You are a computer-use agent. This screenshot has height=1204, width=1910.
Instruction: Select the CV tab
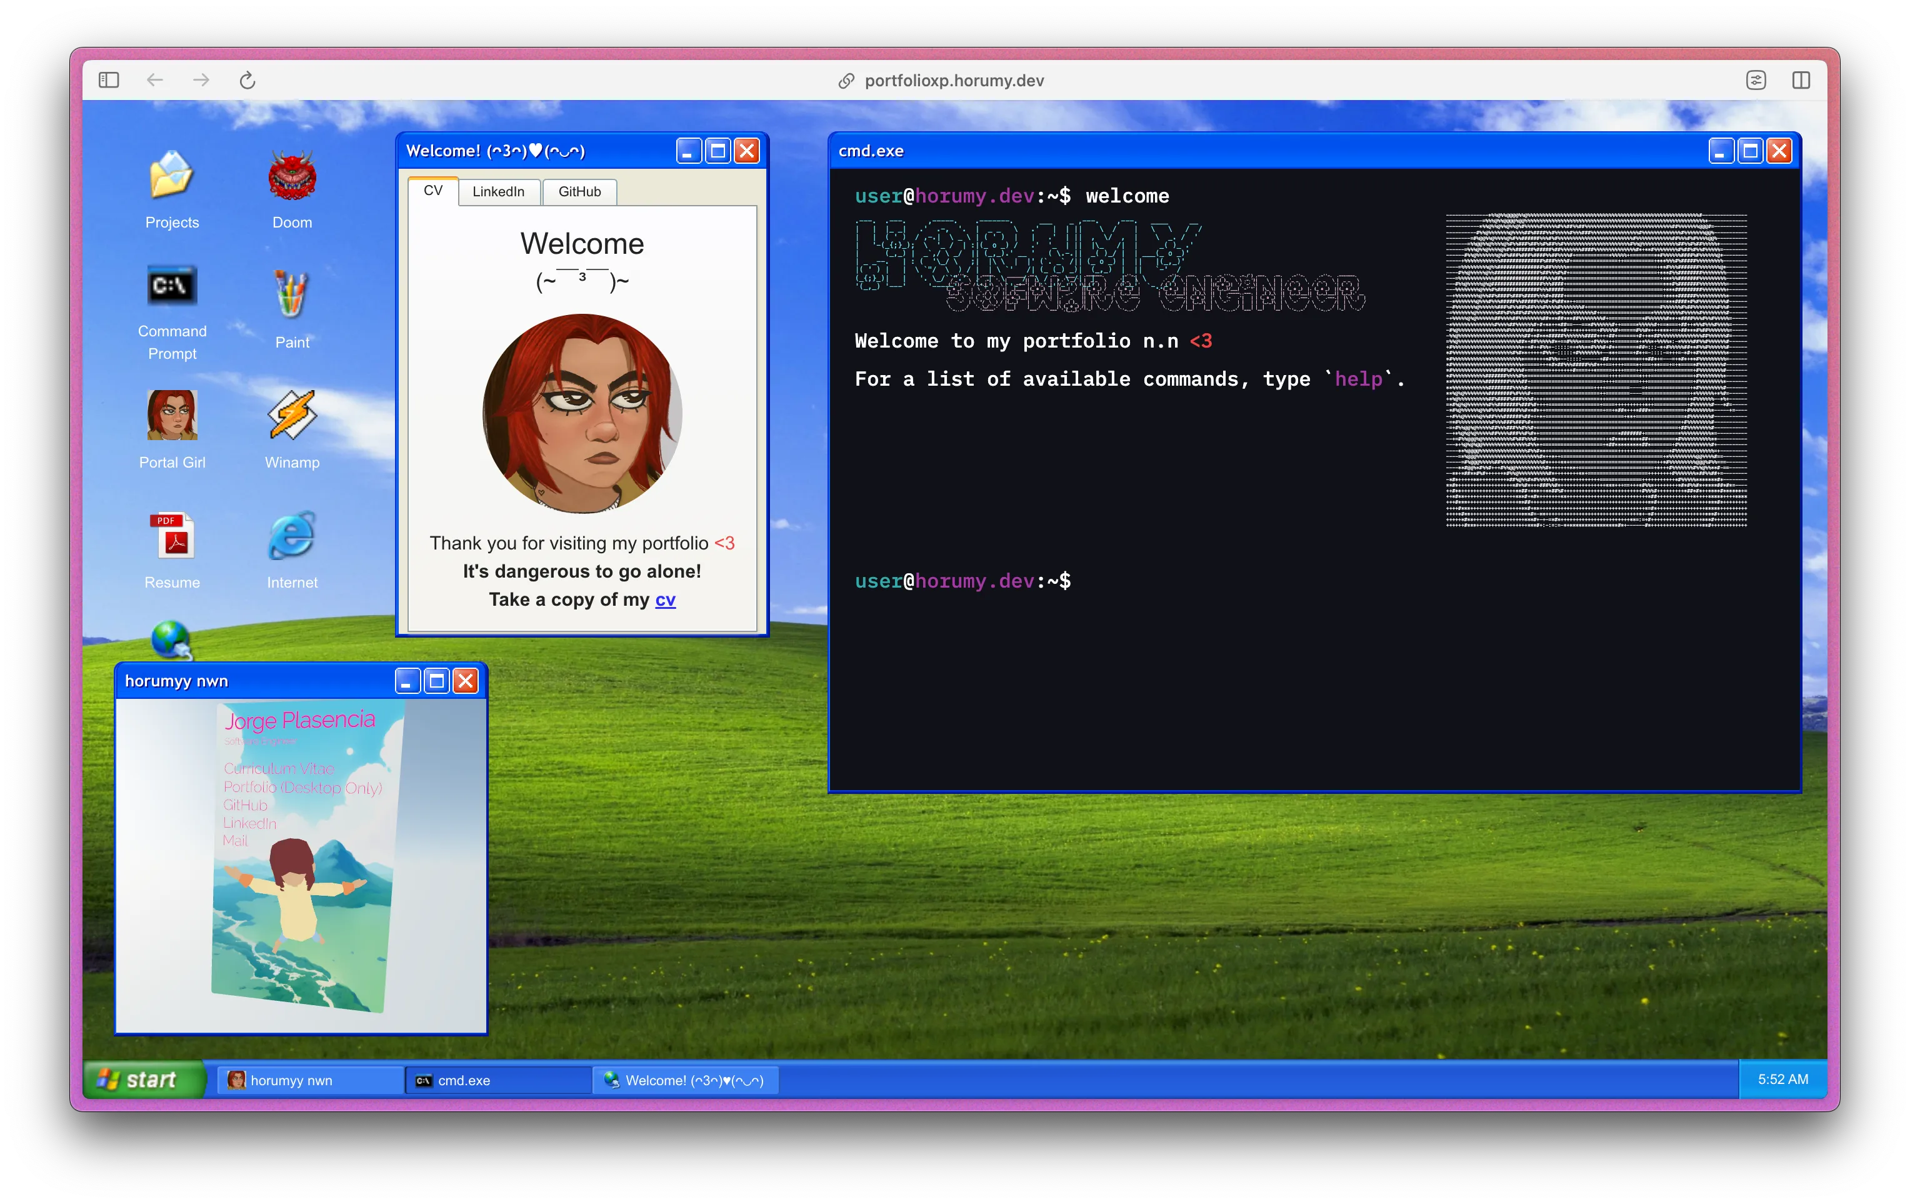click(433, 191)
